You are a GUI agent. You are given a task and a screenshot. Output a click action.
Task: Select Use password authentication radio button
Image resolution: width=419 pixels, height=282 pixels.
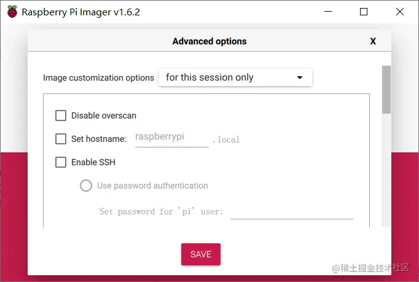point(86,186)
